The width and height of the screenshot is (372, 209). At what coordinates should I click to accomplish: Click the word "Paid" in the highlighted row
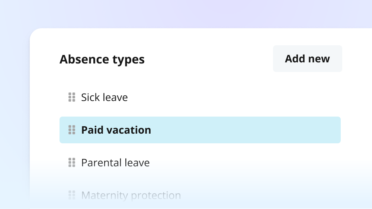click(x=92, y=130)
